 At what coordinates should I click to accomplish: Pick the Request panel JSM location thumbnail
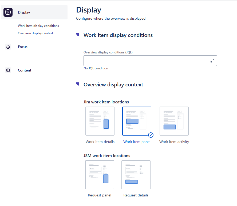click(x=100, y=175)
